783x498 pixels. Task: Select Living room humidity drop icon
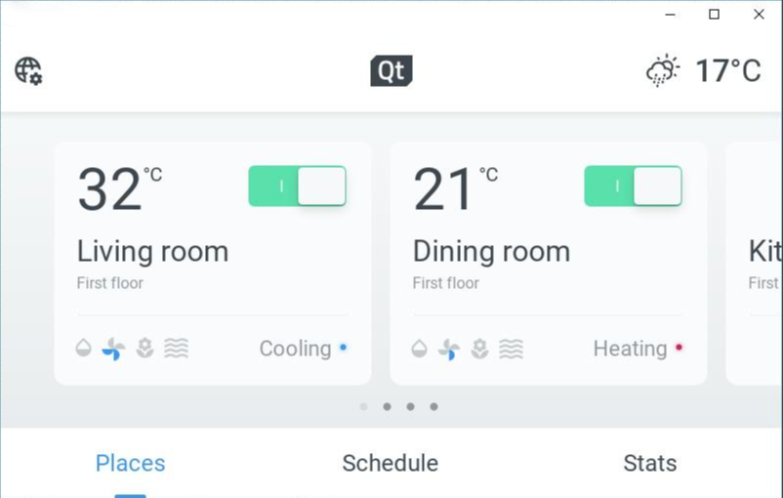click(x=83, y=348)
